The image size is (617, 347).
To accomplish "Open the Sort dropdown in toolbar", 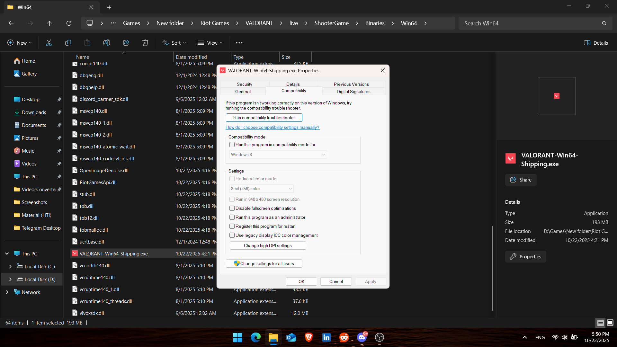I will (174, 43).
